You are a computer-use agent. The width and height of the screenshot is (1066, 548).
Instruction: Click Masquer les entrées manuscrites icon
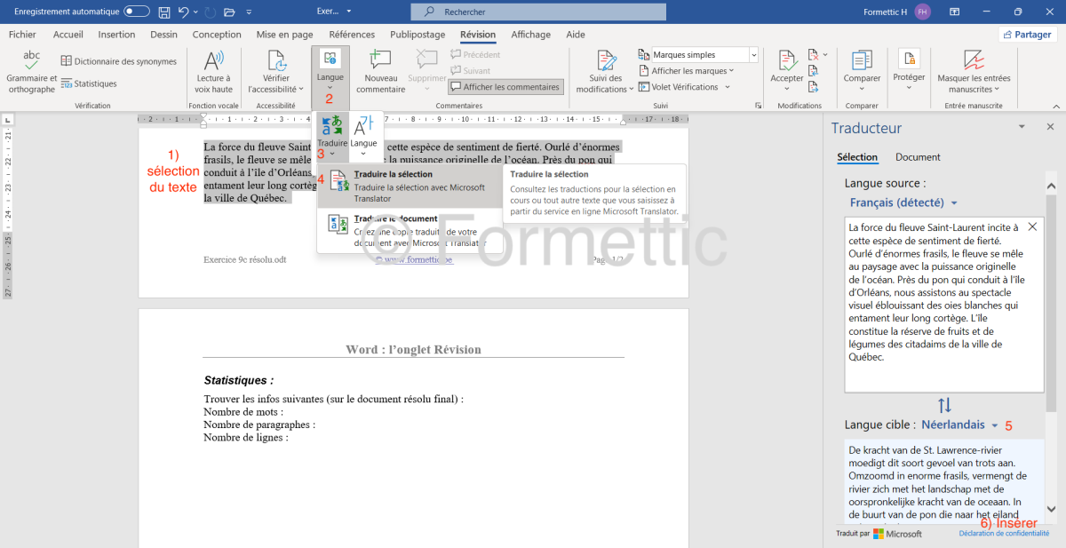point(974,62)
